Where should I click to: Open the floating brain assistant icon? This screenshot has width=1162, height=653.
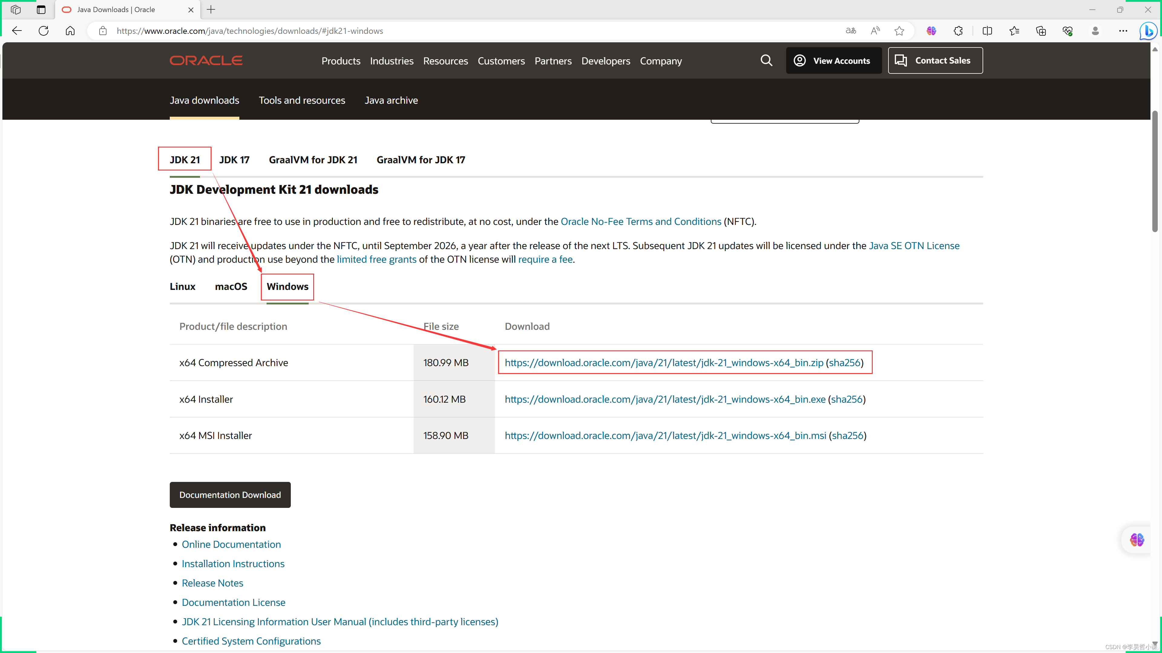pos(1137,539)
